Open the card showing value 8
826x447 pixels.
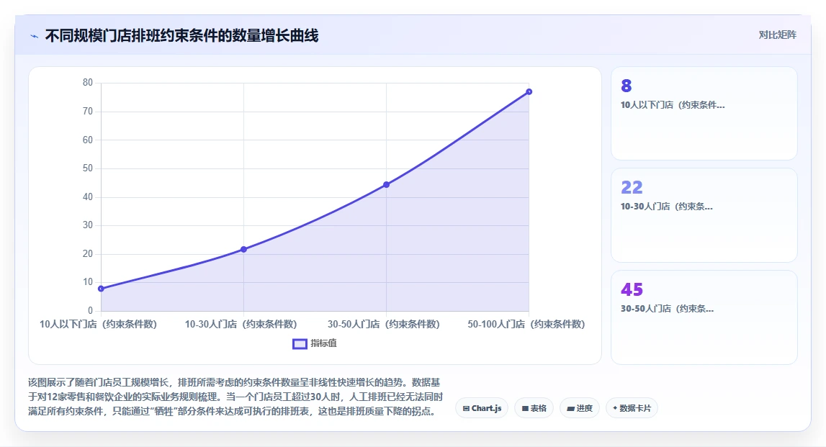704,113
